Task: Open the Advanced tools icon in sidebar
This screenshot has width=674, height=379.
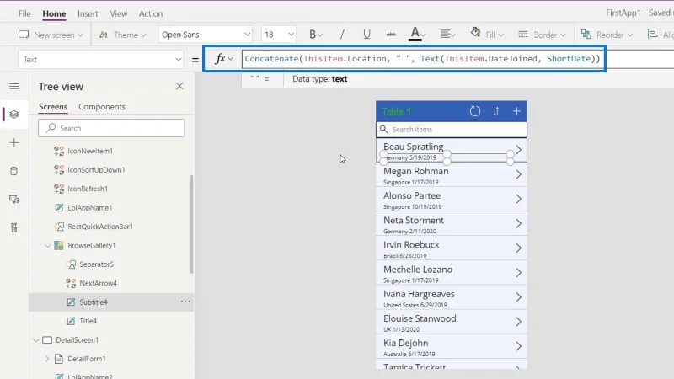Action: 14,227
